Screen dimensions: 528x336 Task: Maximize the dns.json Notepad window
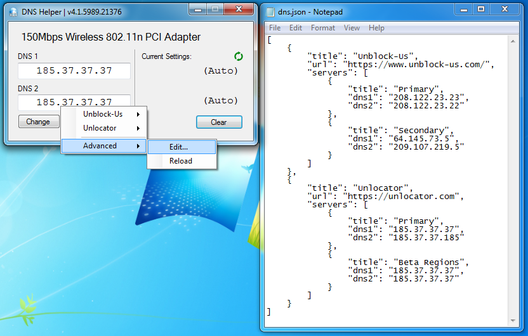[481, 10]
